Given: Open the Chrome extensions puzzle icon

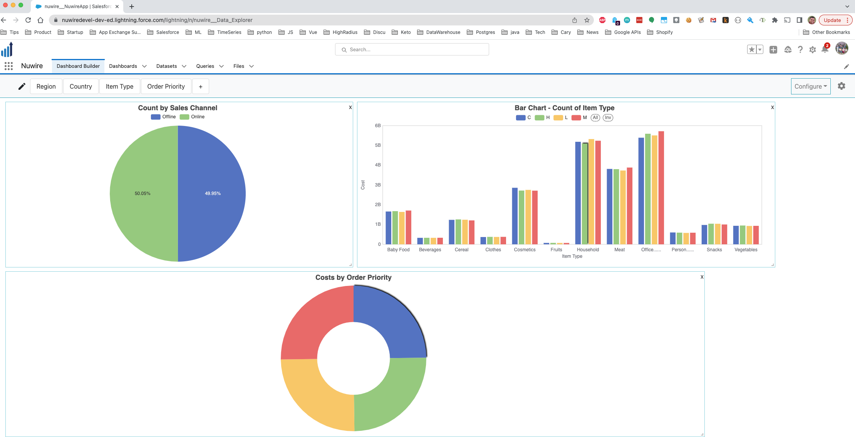Looking at the screenshot, I should pos(775,20).
